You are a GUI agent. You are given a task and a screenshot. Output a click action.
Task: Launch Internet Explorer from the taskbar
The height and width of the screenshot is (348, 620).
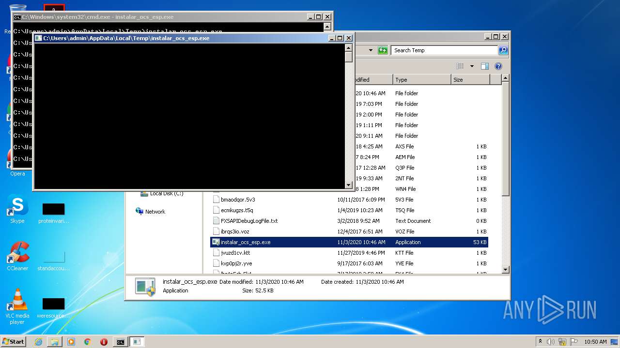(38, 342)
